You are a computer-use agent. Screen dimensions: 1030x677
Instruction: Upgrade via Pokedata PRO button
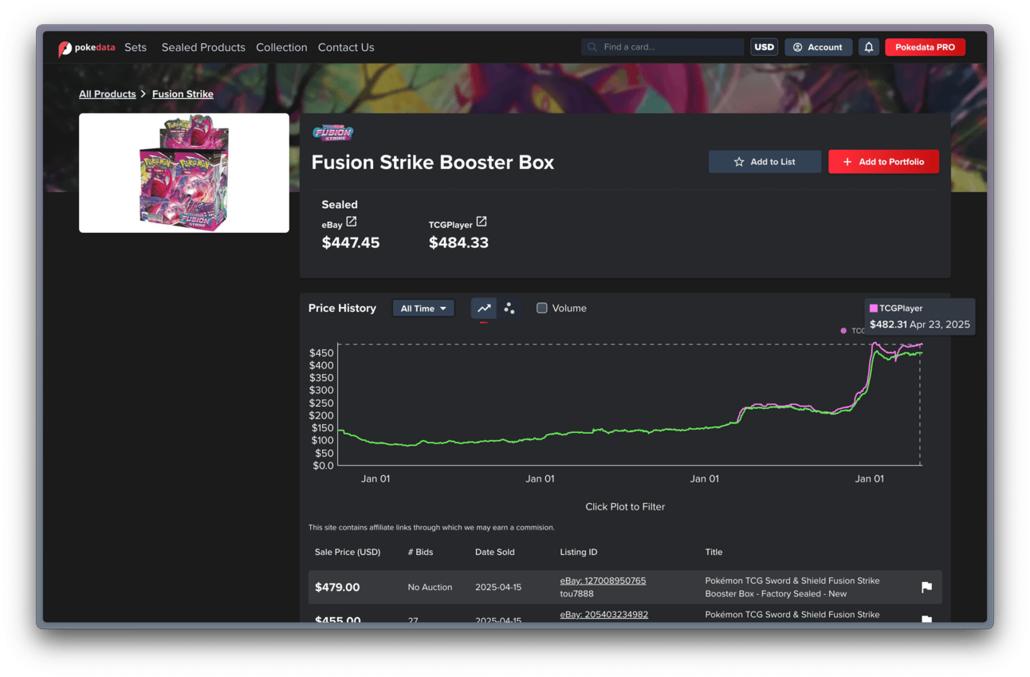tap(925, 47)
